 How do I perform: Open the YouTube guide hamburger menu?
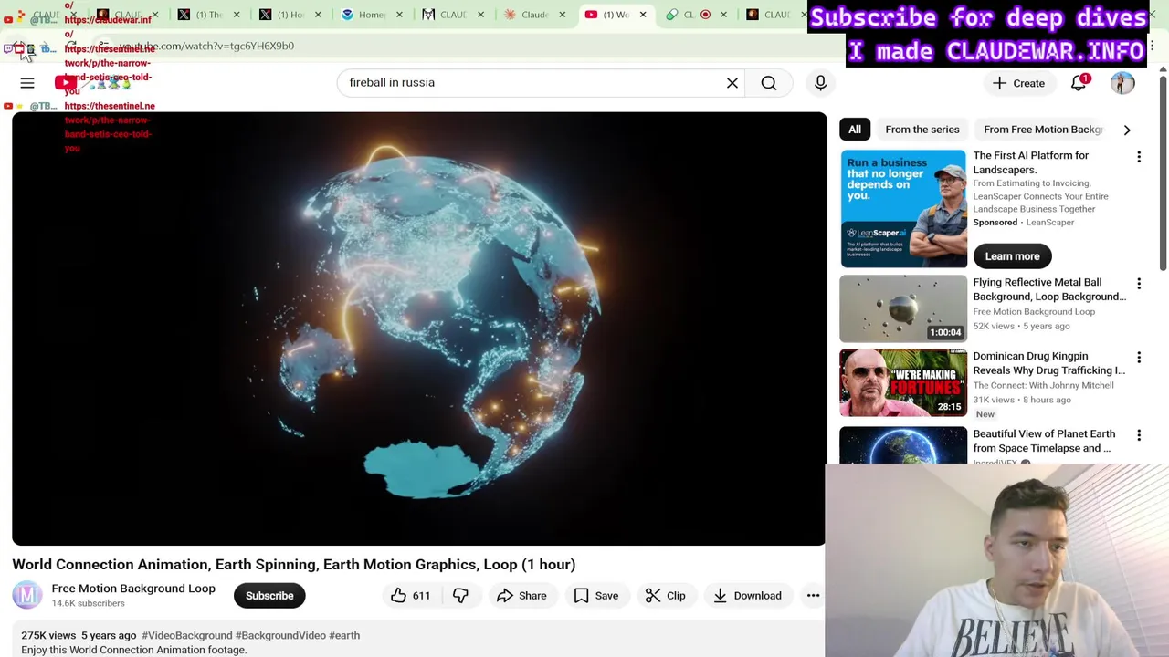point(27,83)
